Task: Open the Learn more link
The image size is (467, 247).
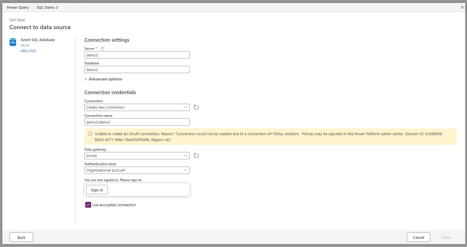Action: click(28, 50)
